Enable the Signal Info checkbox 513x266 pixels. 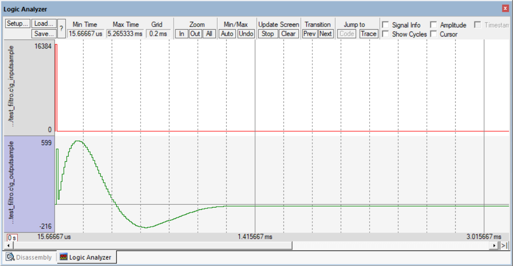(x=386, y=25)
